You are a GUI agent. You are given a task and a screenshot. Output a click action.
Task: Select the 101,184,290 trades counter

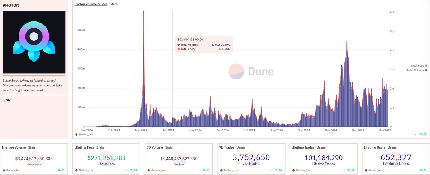[324, 157]
